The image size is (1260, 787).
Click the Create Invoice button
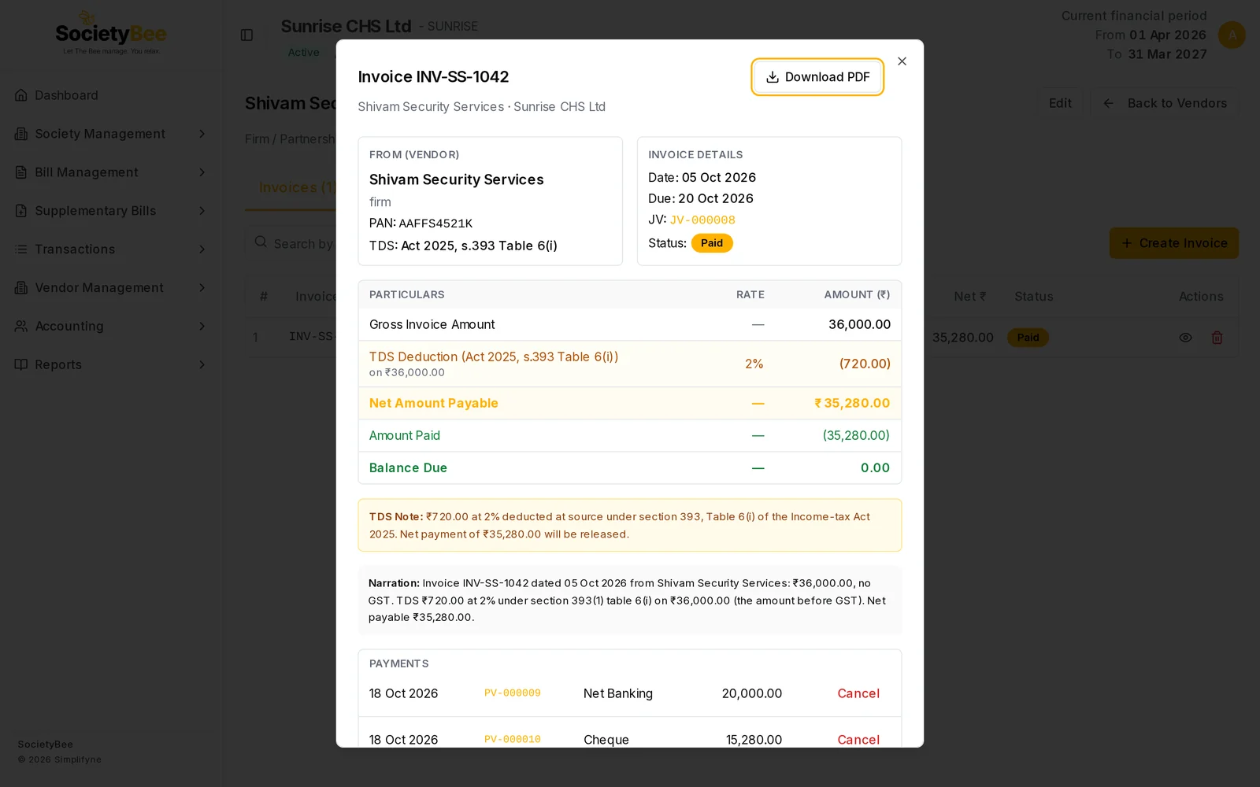pyautogui.click(x=1173, y=243)
